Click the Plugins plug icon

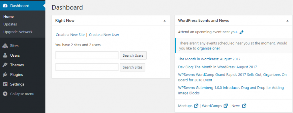[5, 75]
